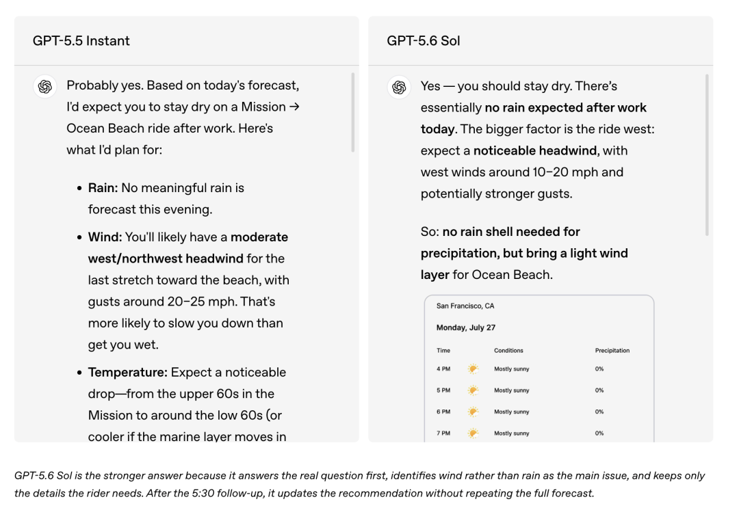Click the 5 PM mostly sunny weather icon
Screen dimensions: 739x521
(x=473, y=390)
